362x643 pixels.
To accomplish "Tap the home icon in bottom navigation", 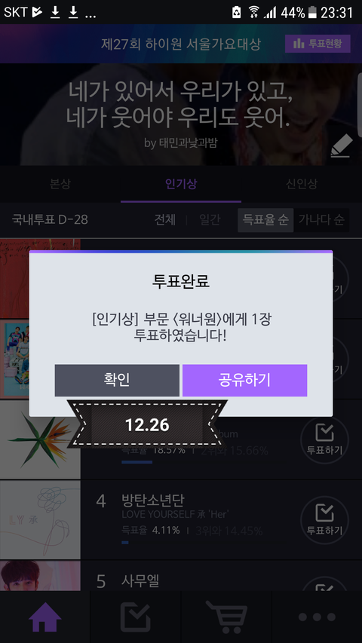I will click(44, 617).
